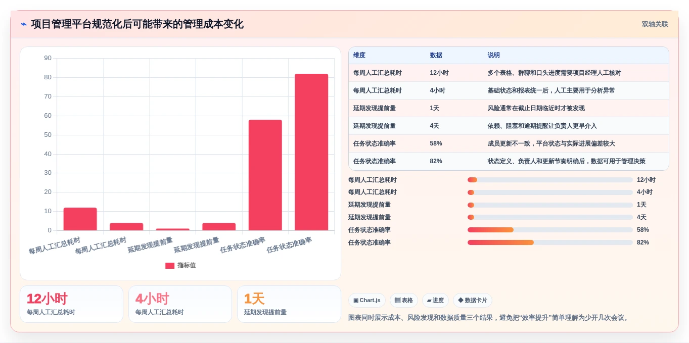Select the 进度 chip

(435, 300)
